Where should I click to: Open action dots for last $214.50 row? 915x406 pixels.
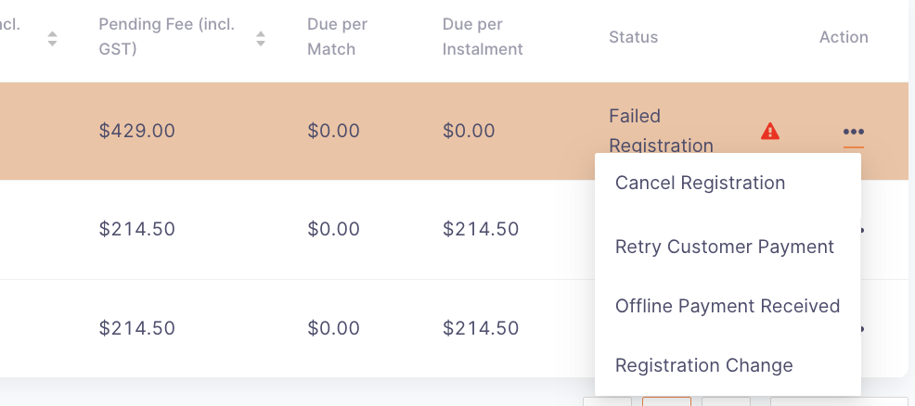(862, 328)
